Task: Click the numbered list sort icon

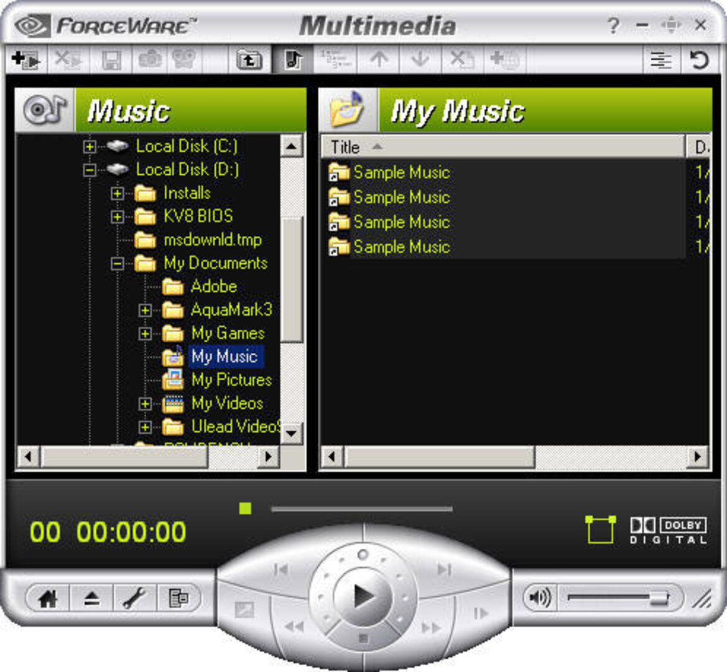Action: tap(336, 59)
